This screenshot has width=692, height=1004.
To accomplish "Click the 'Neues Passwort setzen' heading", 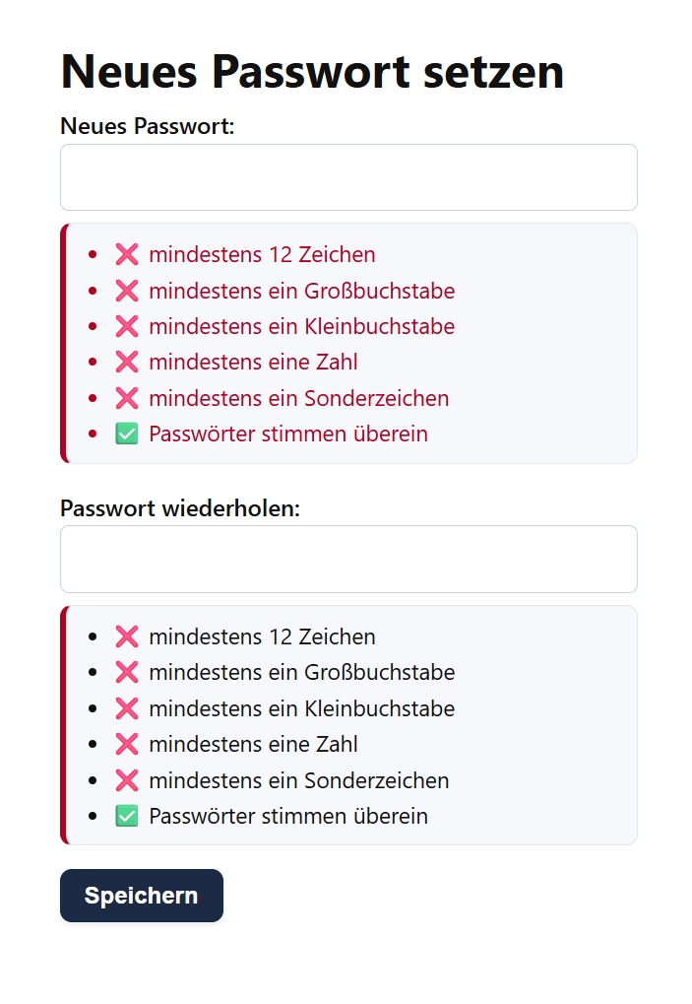I will coord(312,70).
